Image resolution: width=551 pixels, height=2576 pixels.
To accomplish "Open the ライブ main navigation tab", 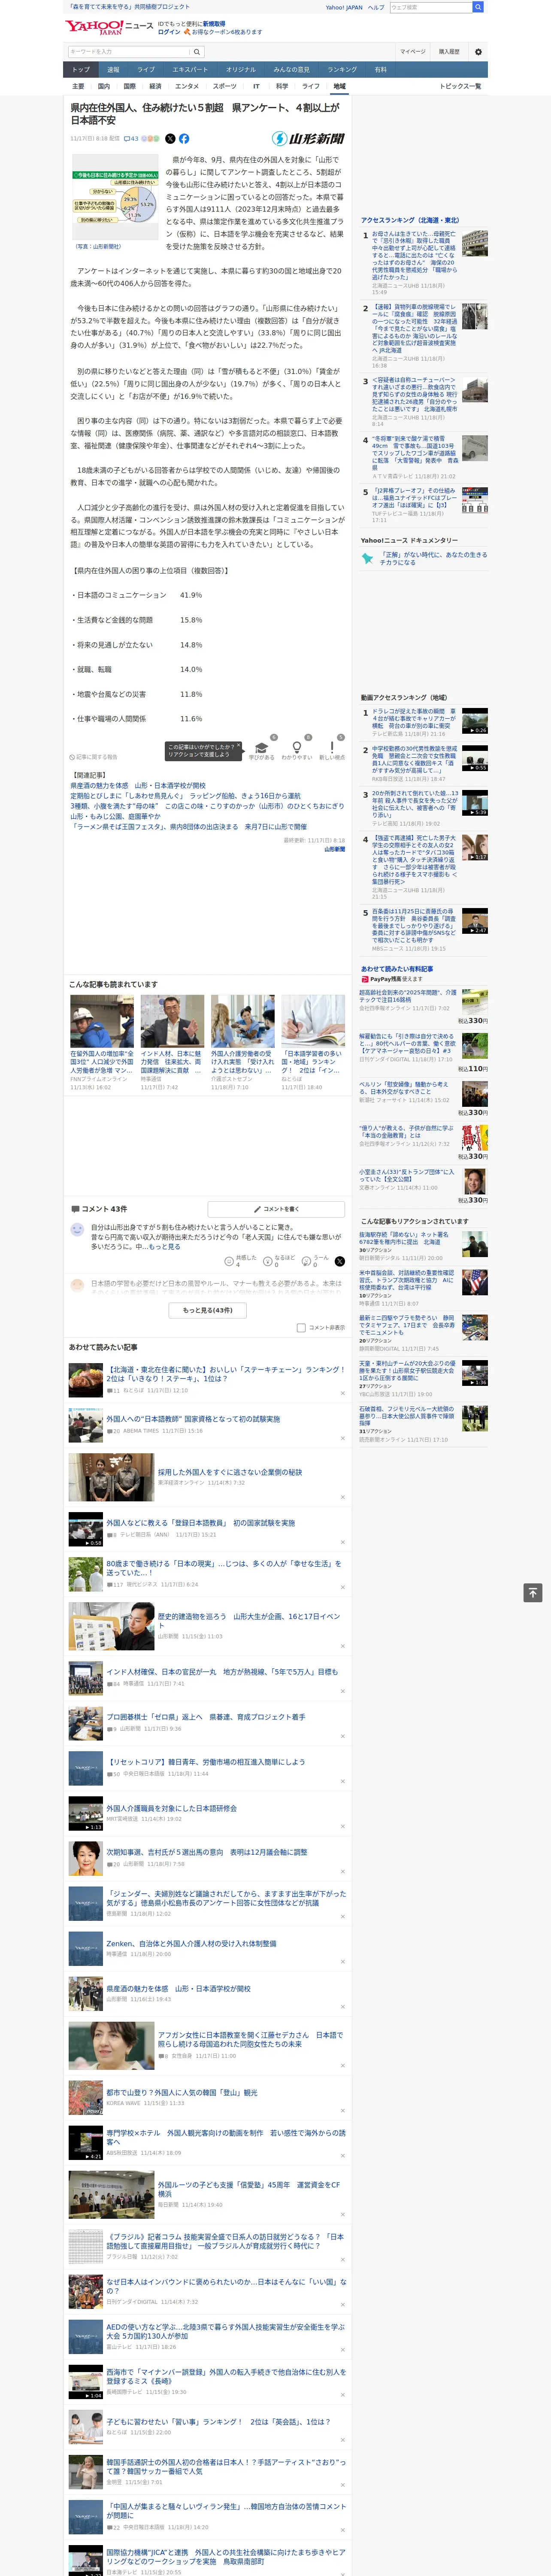I will point(146,70).
